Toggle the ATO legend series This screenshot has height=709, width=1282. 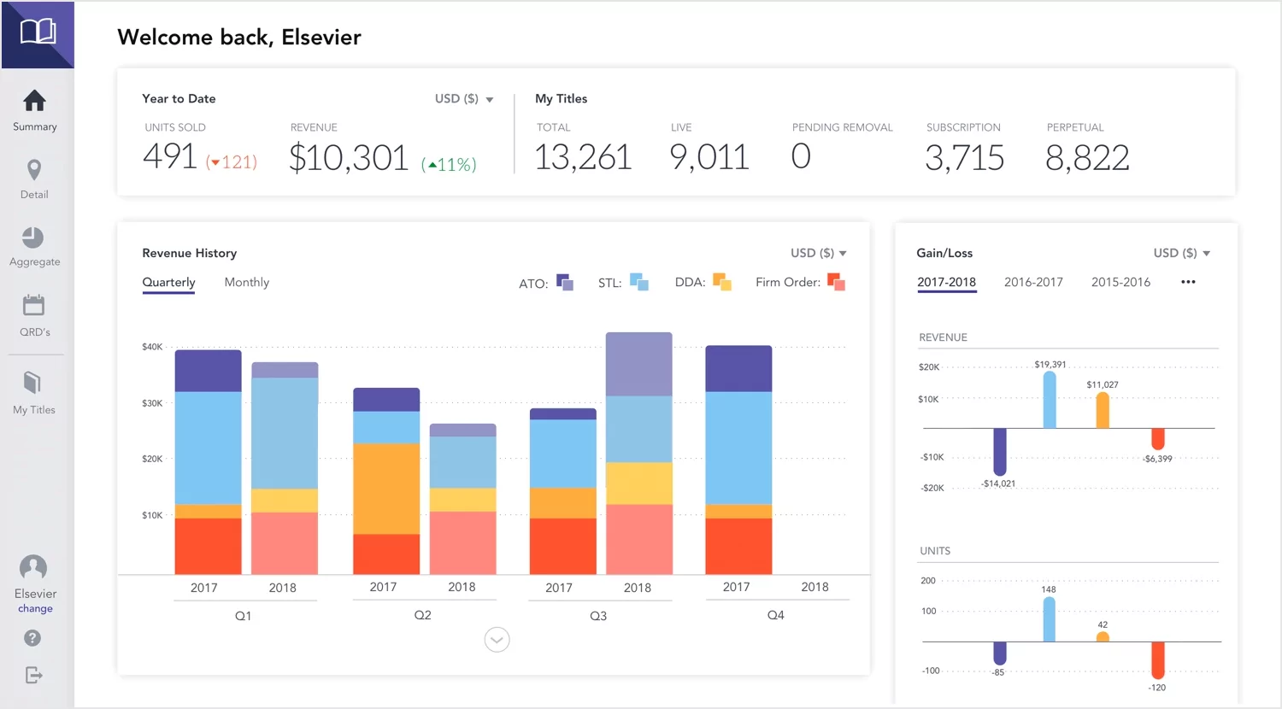coord(565,283)
